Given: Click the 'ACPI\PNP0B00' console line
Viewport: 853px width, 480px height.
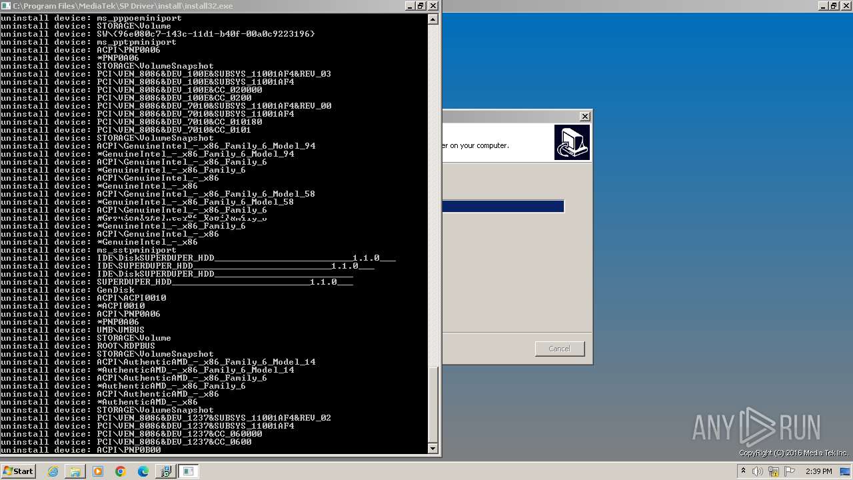Looking at the screenshot, I should click(x=81, y=450).
